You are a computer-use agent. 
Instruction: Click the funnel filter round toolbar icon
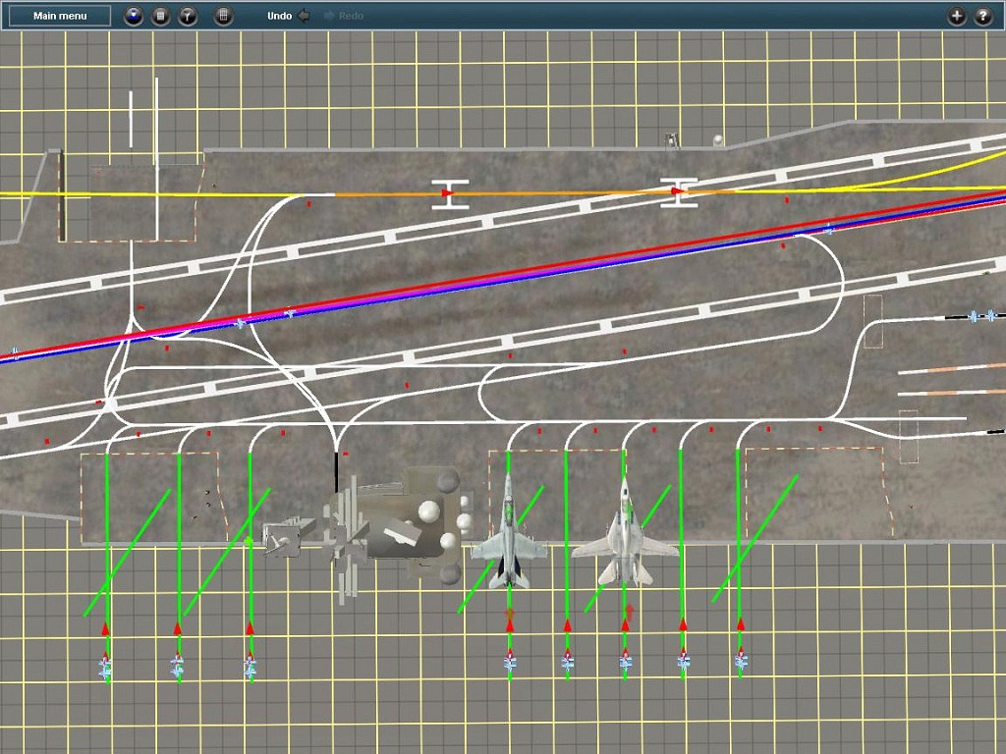[188, 16]
